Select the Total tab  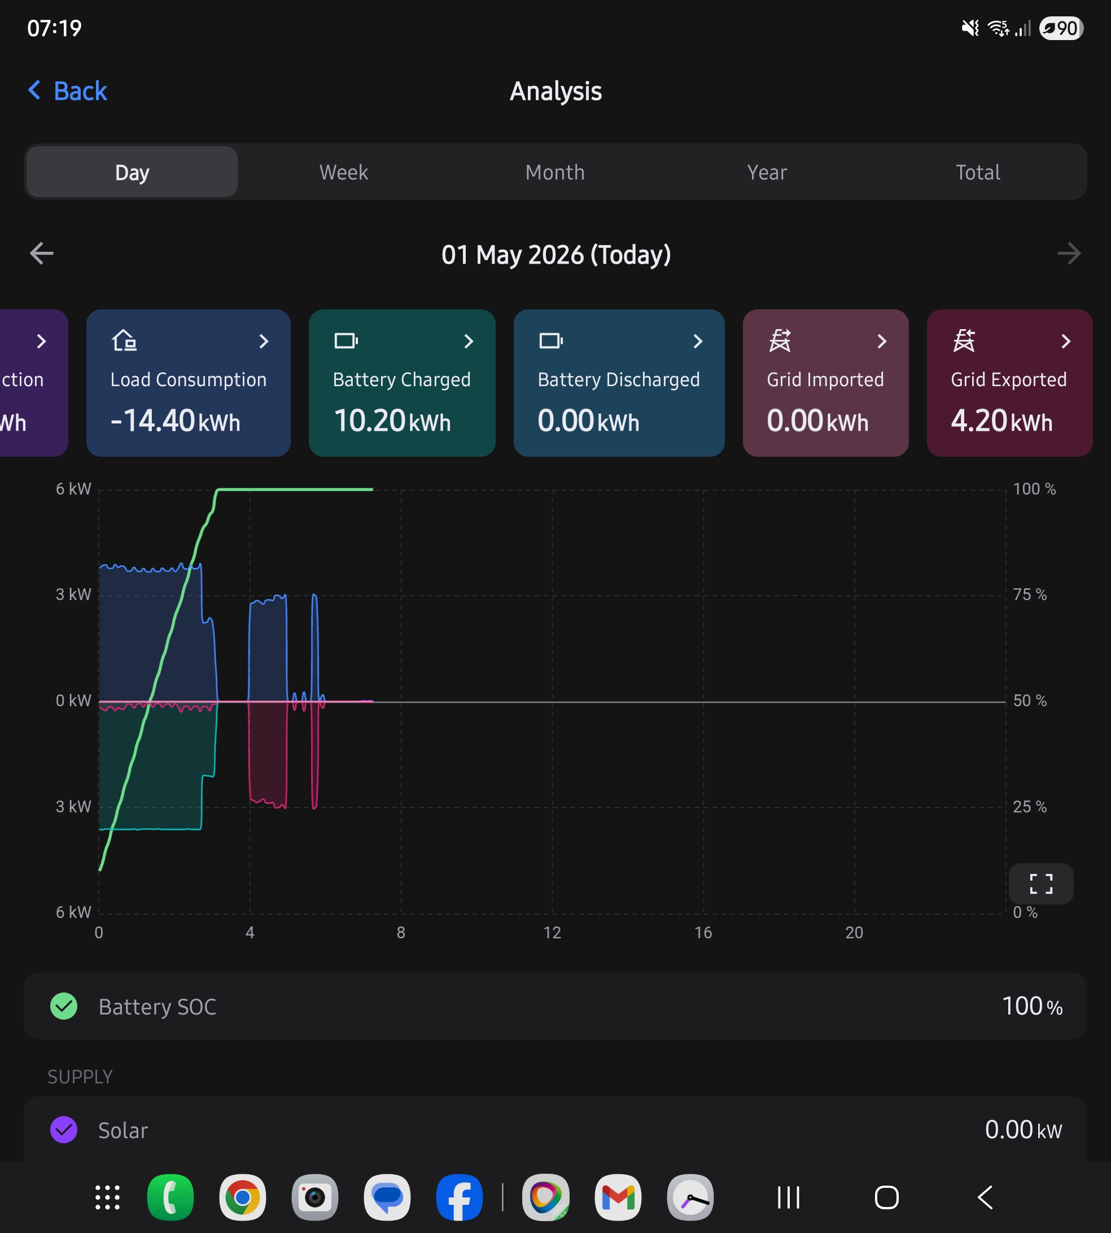point(978,172)
